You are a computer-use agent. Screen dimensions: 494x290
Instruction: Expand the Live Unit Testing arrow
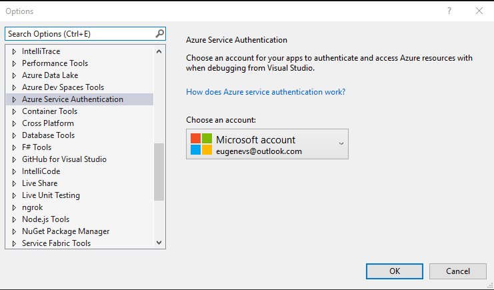click(x=14, y=195)
